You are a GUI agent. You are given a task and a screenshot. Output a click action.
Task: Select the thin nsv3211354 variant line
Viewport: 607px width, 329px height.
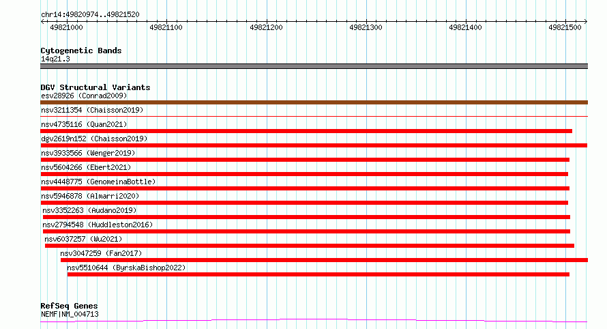tap(314, 116)
